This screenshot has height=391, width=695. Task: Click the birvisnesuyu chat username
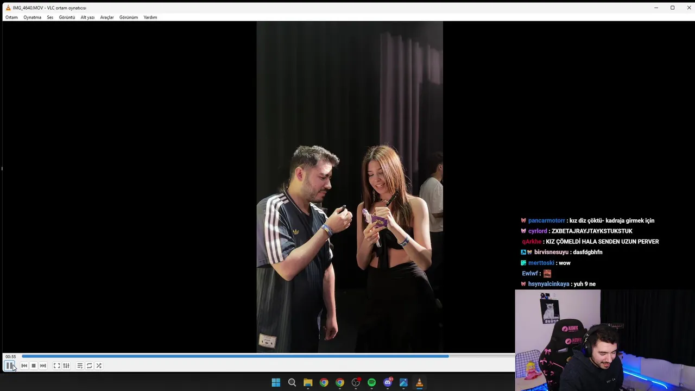pyautogui.click(x=551, y=252)
